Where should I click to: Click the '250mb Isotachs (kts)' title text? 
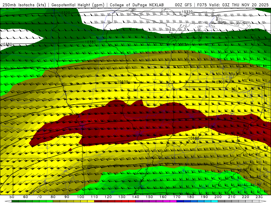pyautogui.click(x=24, y=5)
